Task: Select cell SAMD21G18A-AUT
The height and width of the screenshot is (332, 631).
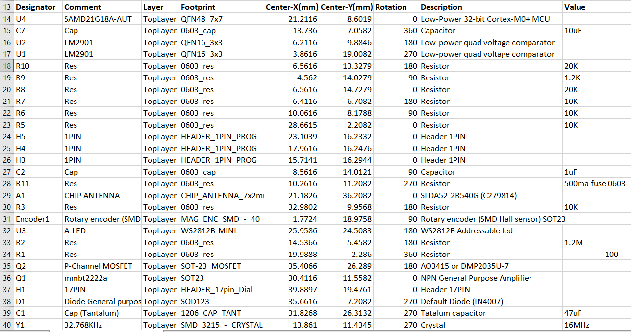Action: [x=102, y=19]
